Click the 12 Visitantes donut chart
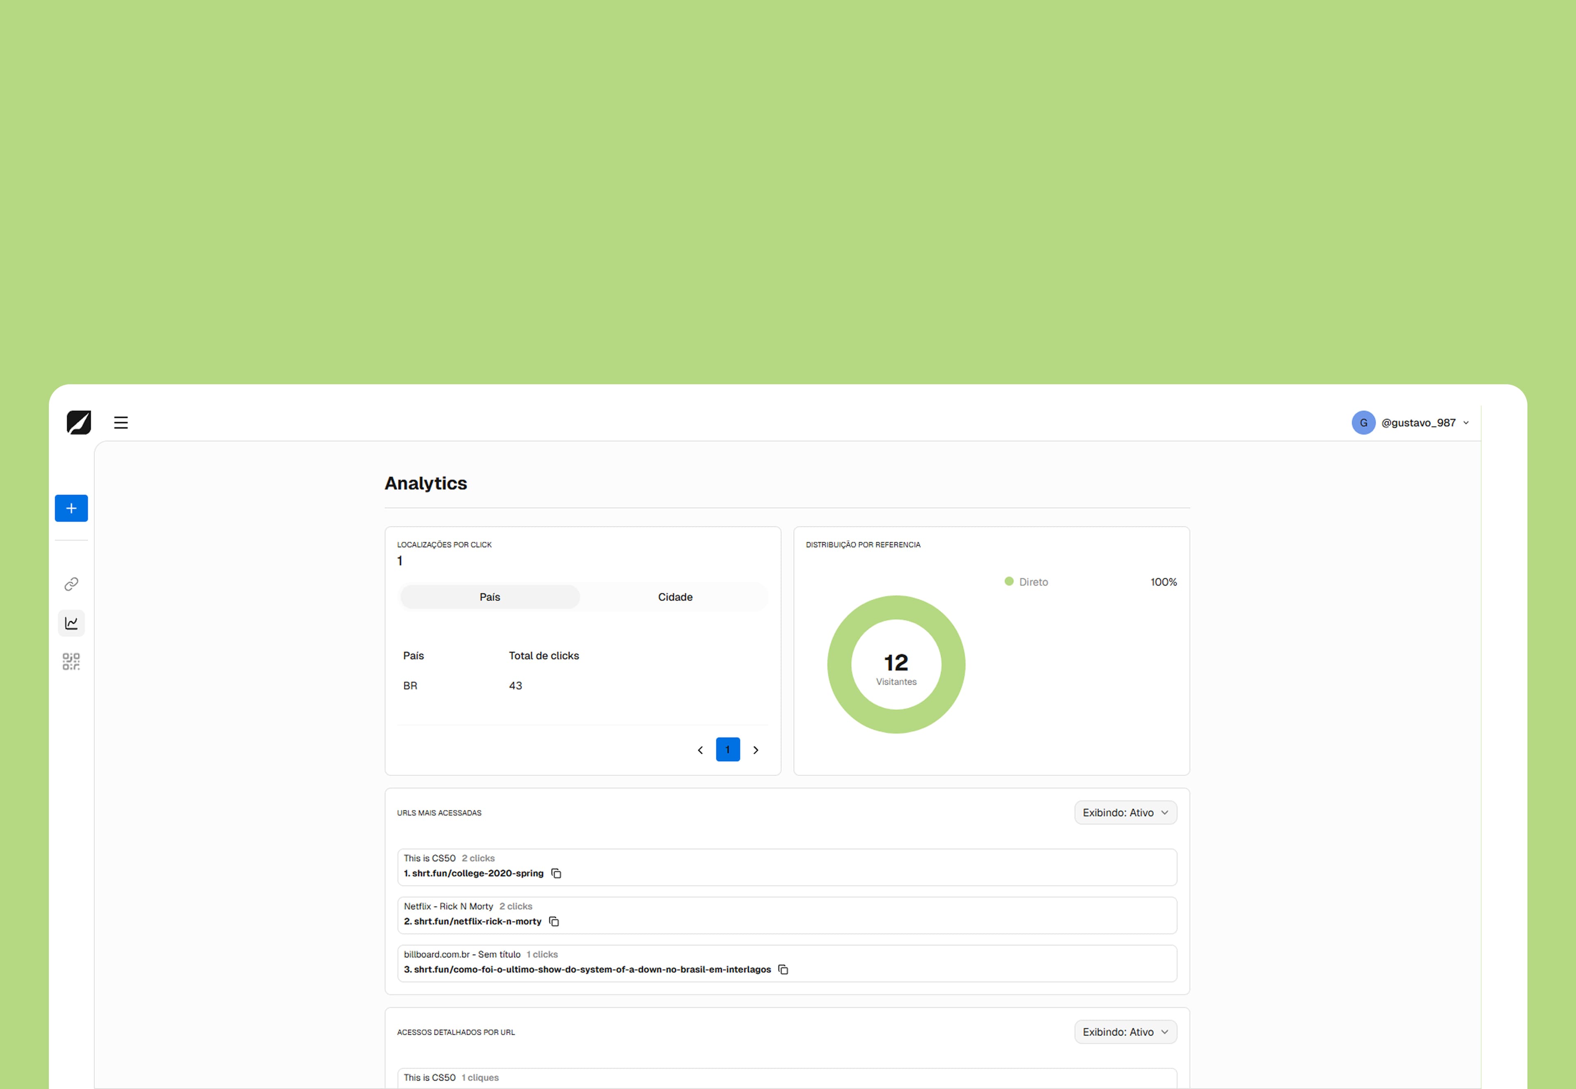The width and height of the screenshot is (1576, 1089). (896, 665)
